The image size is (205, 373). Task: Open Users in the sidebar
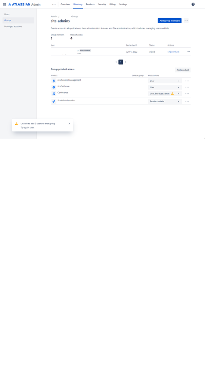point(18,14)
